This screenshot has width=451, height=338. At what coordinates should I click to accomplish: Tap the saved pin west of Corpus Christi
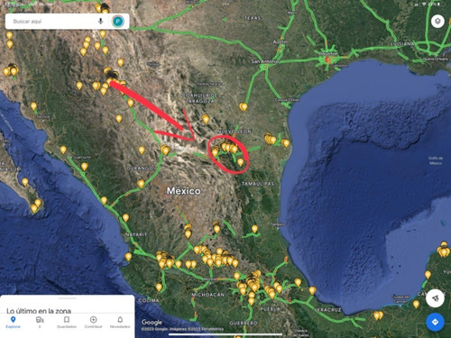[244, 106]
